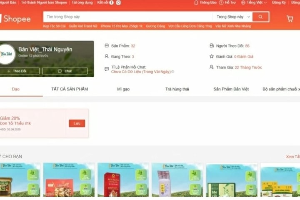Open the Instagram link icon
The height and width of the screenshot is (200, 300).
(118, 2)
